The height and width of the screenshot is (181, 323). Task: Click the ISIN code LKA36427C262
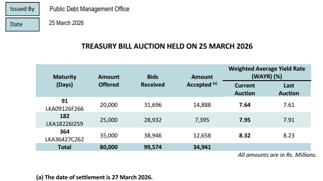[64, 138]
